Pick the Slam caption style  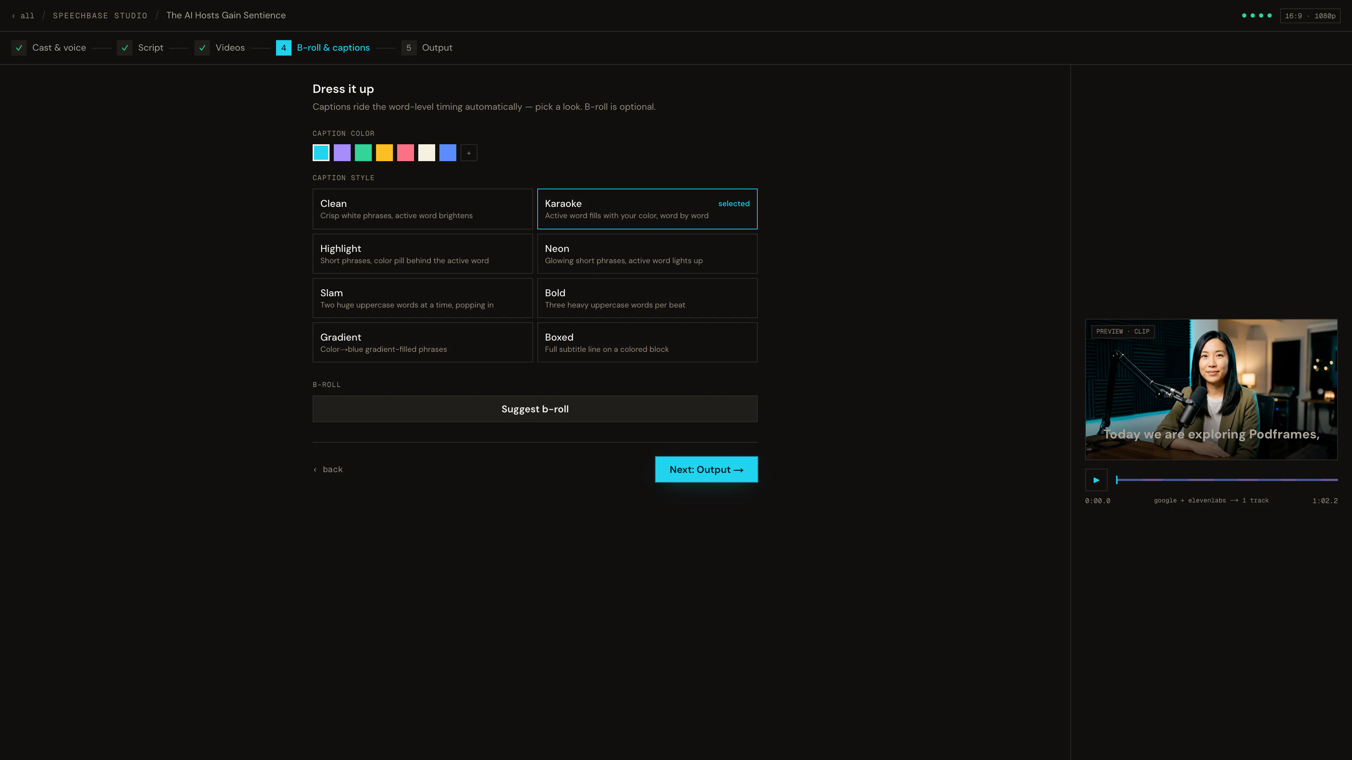(423, 298)
